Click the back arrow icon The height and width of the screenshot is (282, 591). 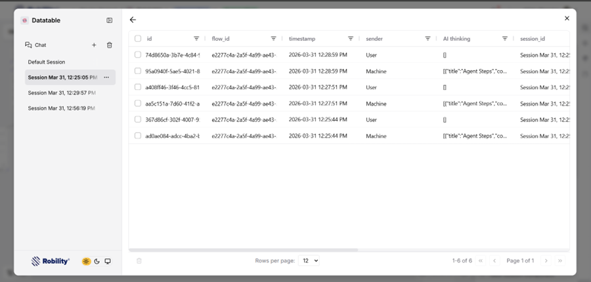coord(133,20)
